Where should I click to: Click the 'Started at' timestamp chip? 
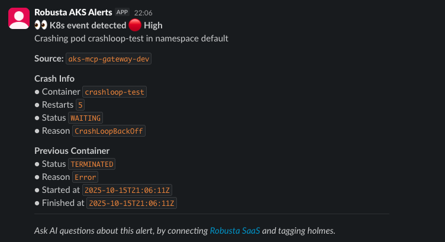pyautogui.click(x=128, y=190)
